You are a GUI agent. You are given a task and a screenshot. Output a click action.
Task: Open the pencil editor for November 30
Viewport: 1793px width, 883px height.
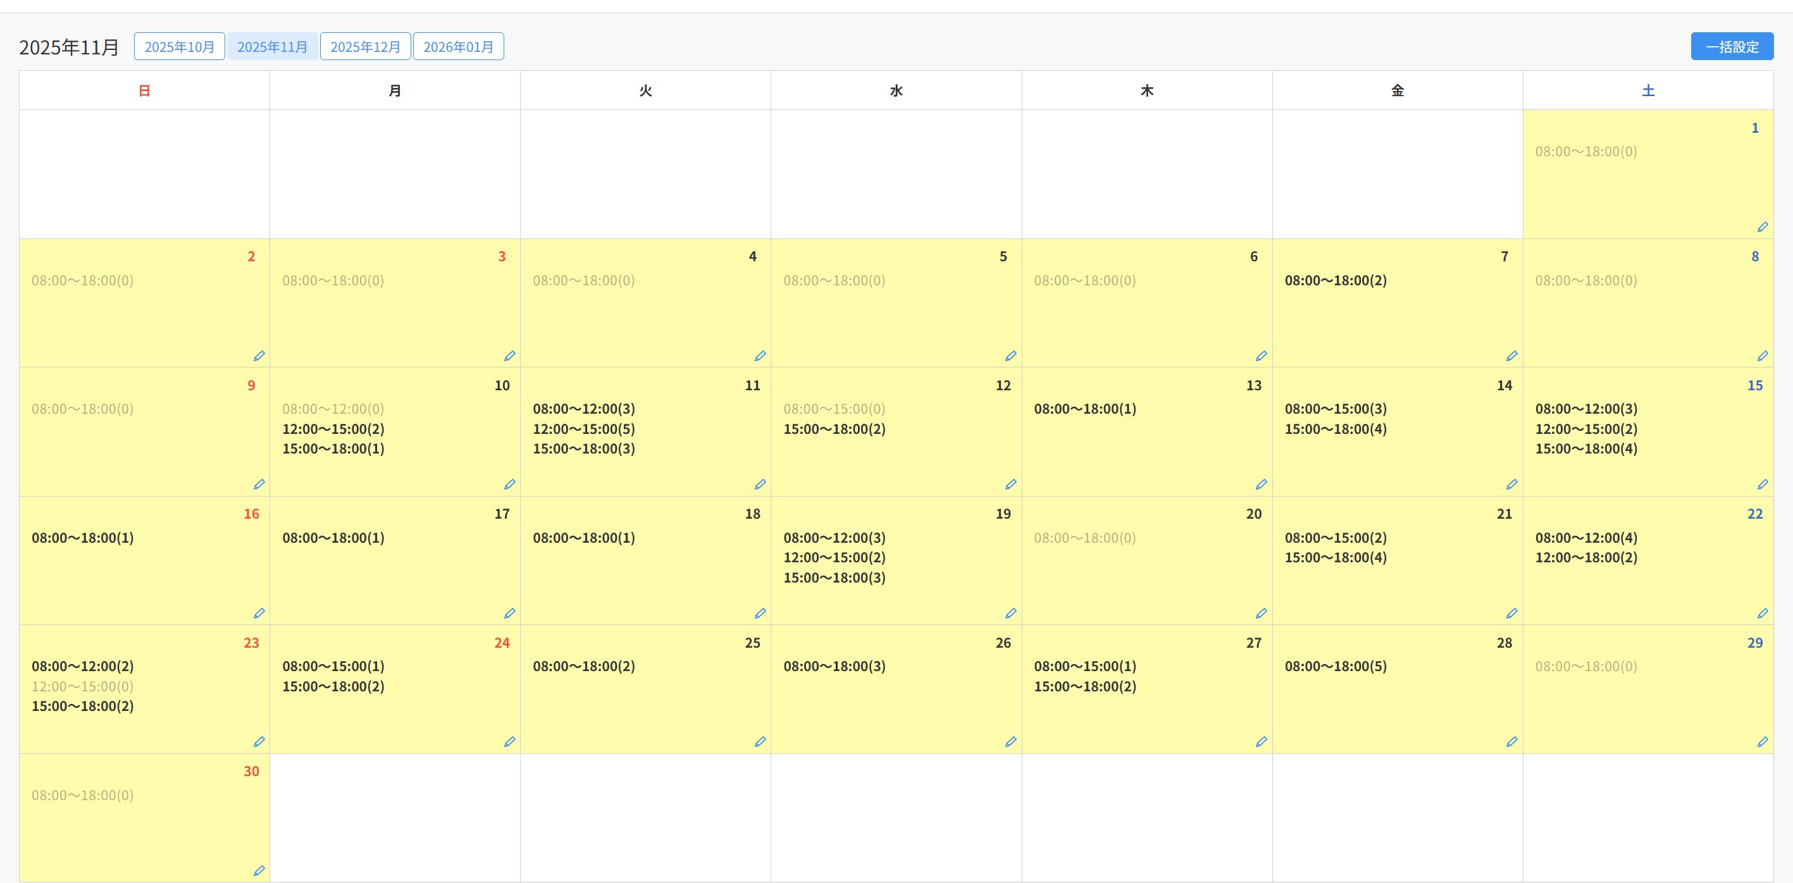(x=258, y=870)
